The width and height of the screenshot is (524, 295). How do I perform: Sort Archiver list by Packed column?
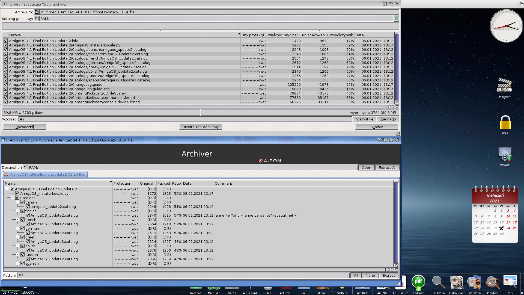coord(164,183)
